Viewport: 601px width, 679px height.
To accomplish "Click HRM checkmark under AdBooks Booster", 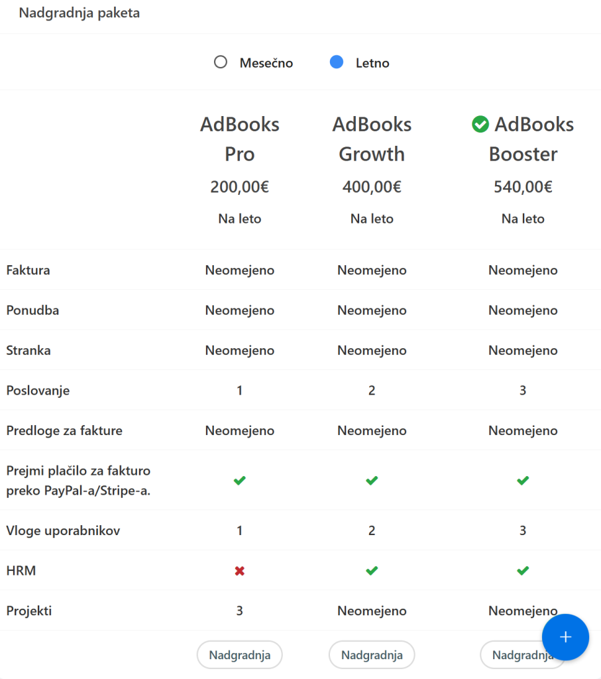I will (x=523, y=570).
